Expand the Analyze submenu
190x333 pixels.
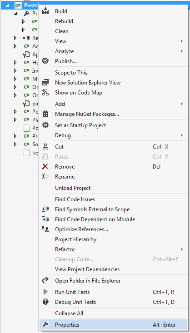tap(182, 51)
